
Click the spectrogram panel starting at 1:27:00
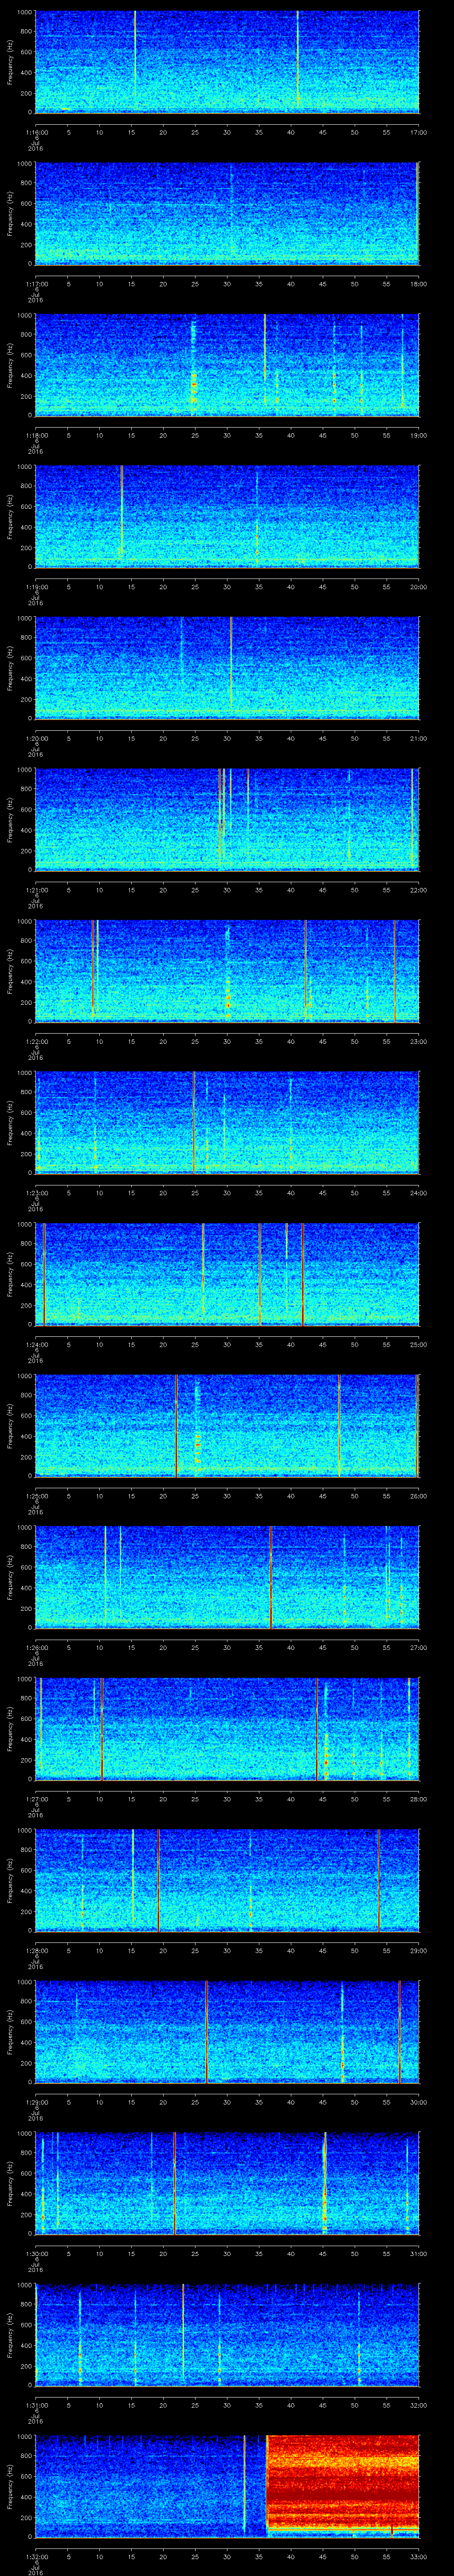(227, 1728)
